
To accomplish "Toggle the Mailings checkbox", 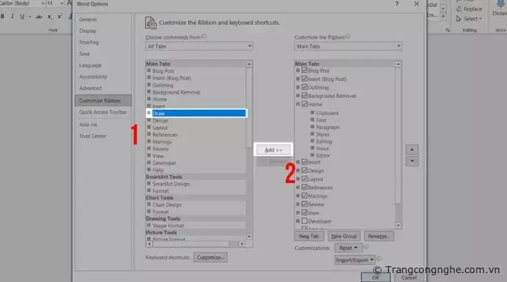I will (x=305, y=196).
